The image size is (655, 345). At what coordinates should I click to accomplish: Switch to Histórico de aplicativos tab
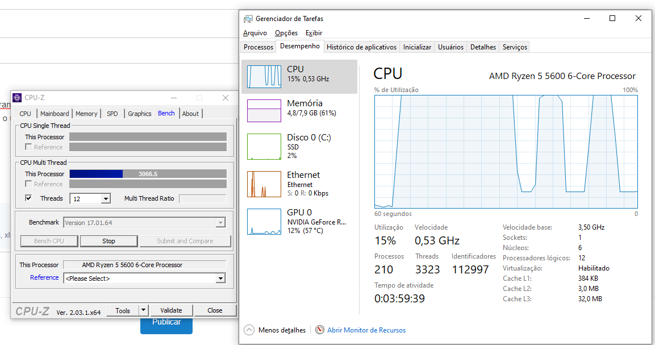coord(361,47)
